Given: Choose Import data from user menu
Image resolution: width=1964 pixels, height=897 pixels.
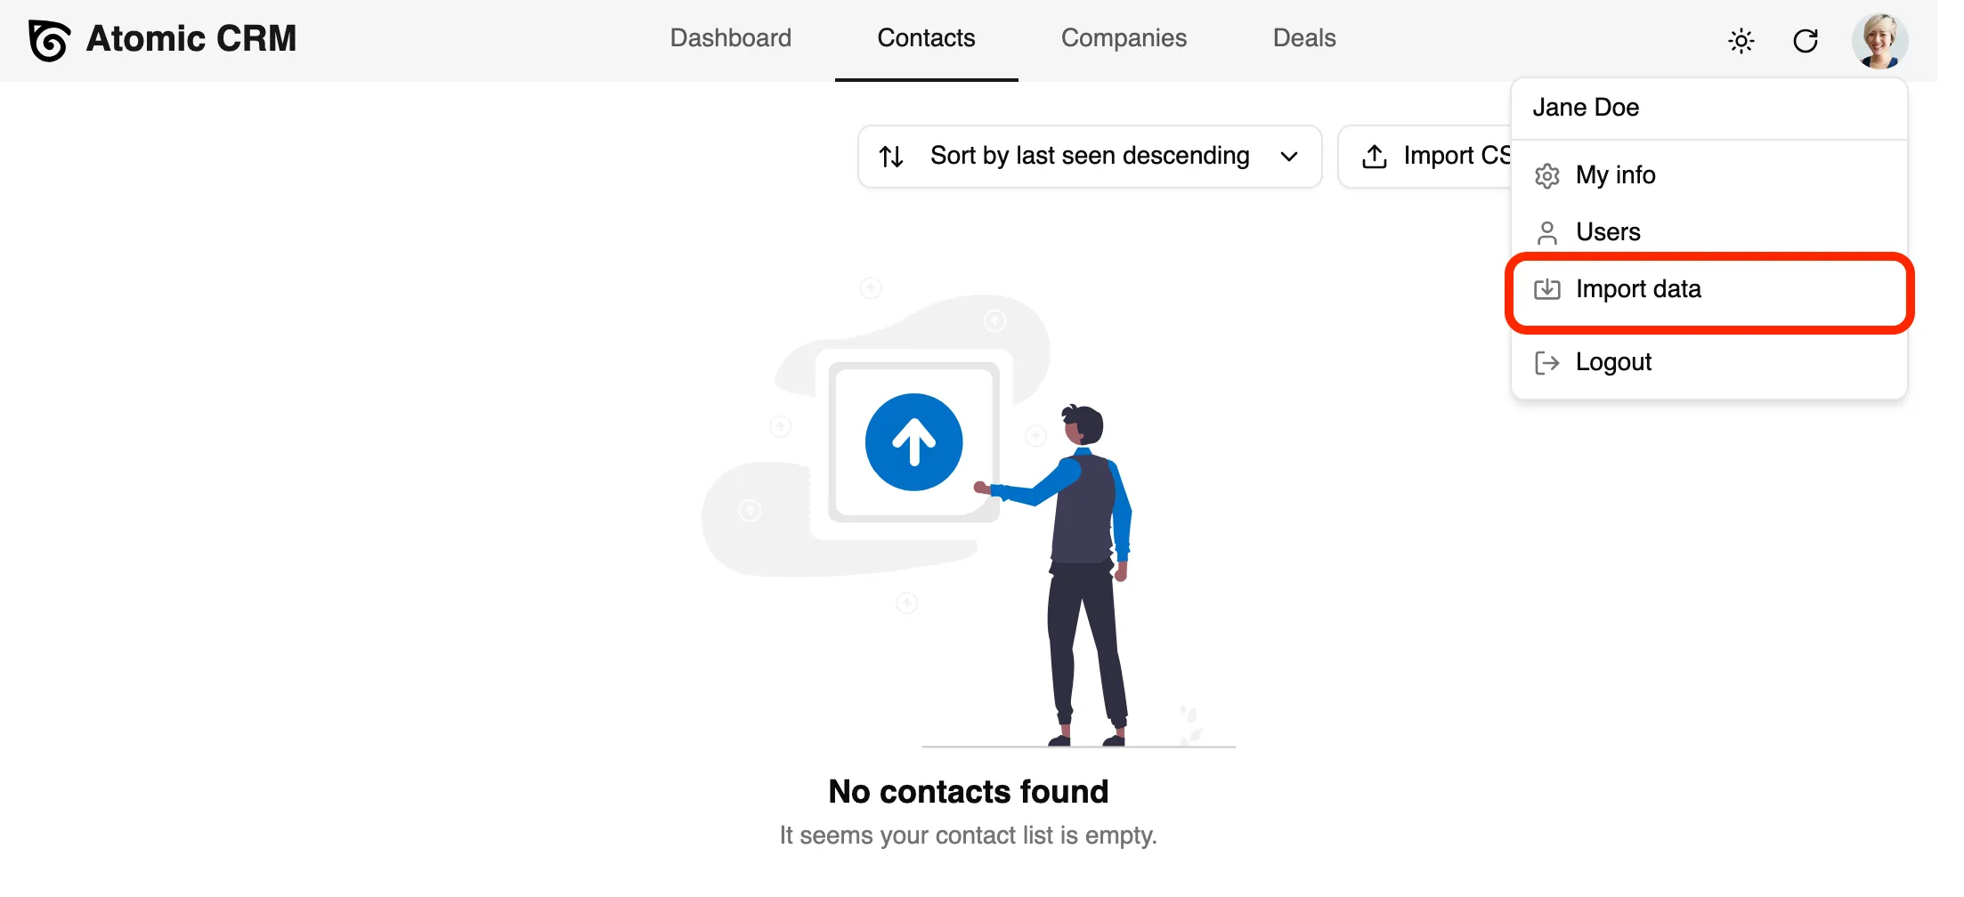Looking at the screenshot, I should point(1638,289).
